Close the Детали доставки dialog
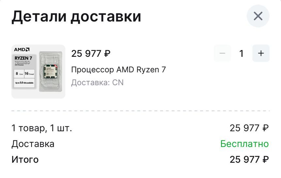 pos(258,16)
